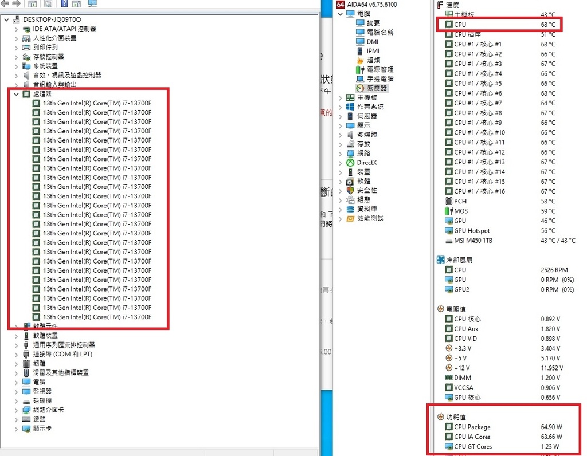Screen dimensions: 587x456
Task: Expand the 列印佇列 node
Action: [16, 48]
